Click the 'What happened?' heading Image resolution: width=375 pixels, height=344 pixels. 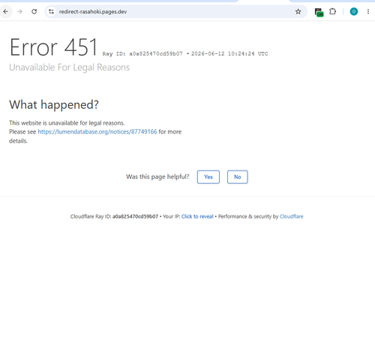54,104
